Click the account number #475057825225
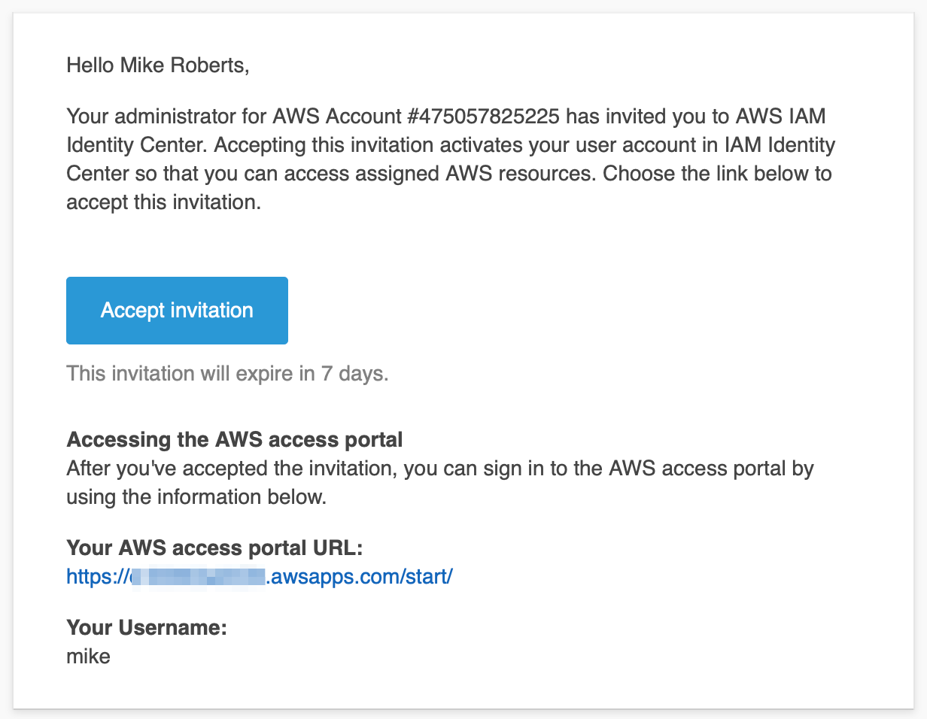Image resolution: width=927 pixels, height=719 pixels. [484, 117]
